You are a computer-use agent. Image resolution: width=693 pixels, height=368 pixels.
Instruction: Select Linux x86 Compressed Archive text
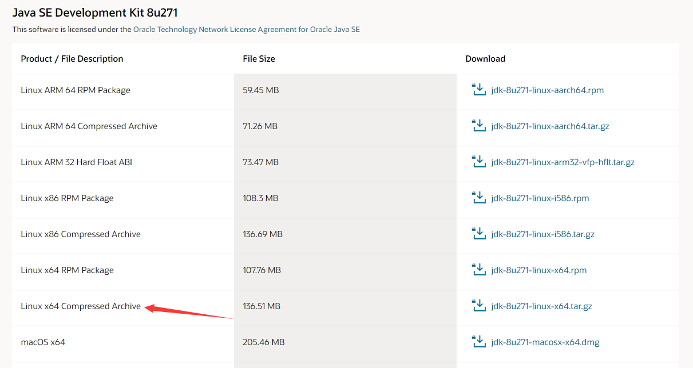pos(81,234)
